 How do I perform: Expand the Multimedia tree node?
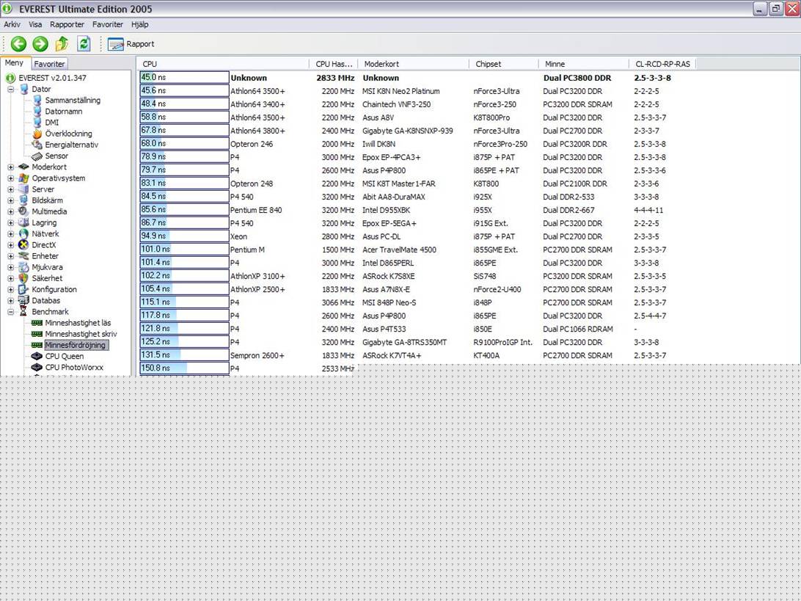click(x=11, y=211)
